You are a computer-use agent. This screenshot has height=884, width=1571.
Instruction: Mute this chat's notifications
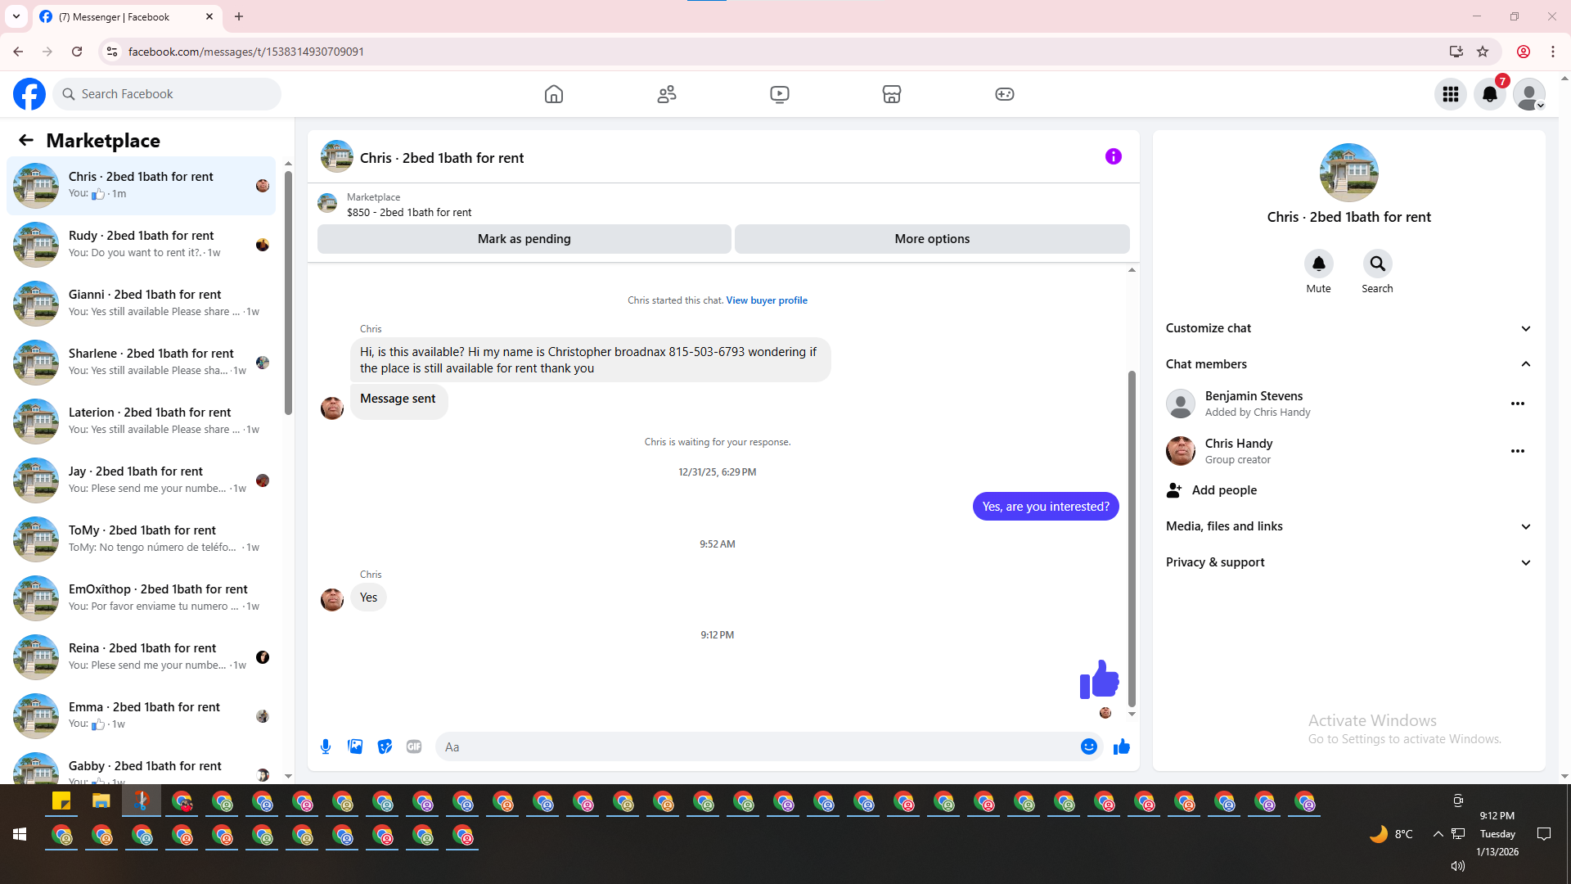[1318, 264]
